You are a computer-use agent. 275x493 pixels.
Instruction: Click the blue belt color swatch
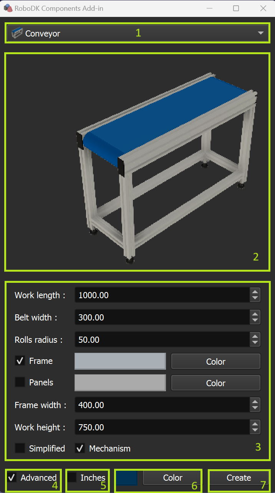[x=127, y=478]
